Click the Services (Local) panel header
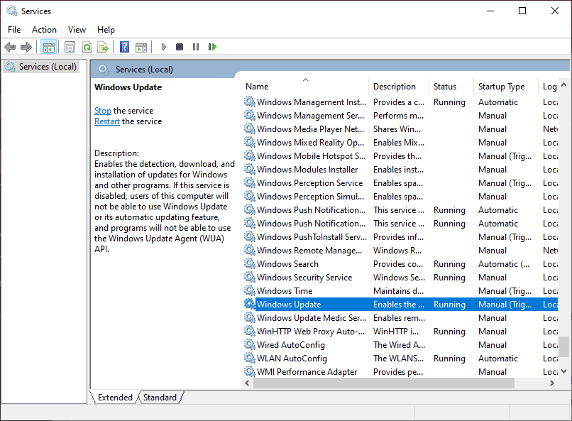Viewport: 572px width, 421px height. 145,70
